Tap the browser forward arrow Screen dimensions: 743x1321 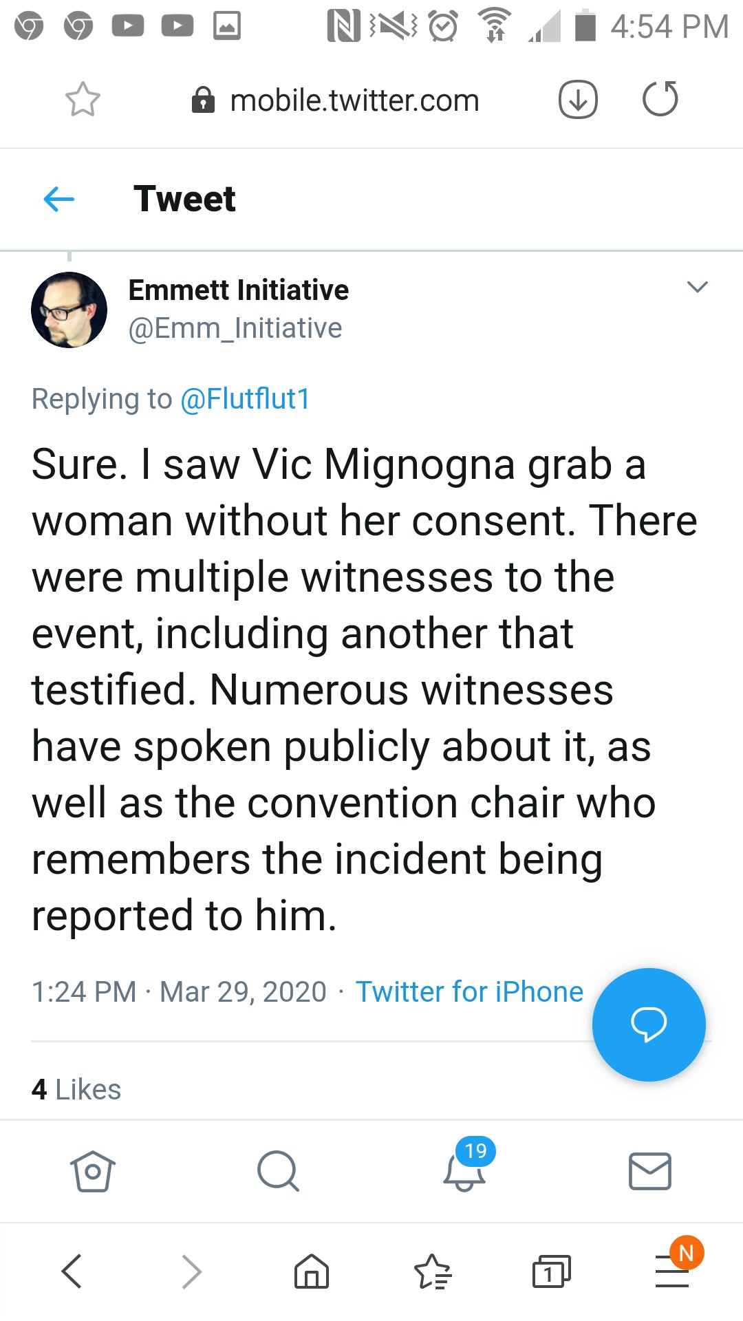click(191, 1271)
